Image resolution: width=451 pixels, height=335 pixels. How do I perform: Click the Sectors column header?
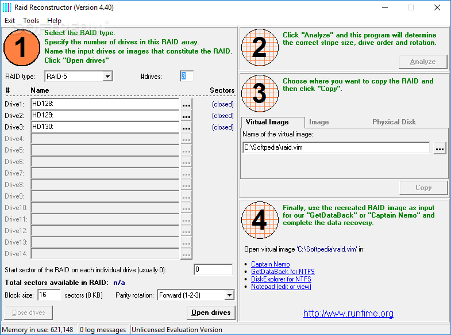tap(222, 90)
